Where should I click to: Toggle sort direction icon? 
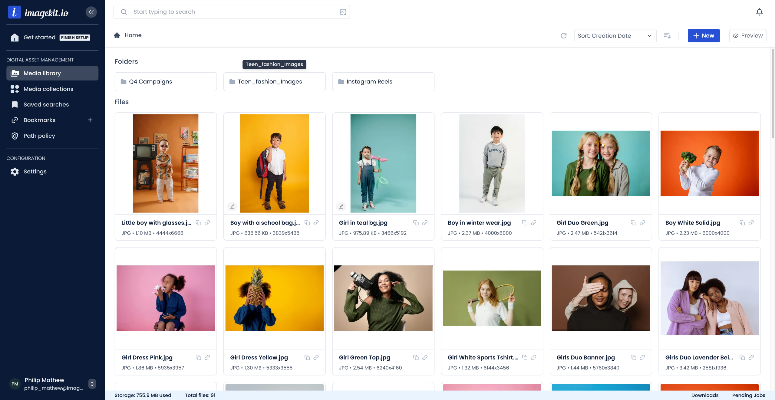(x=667, y=36)
